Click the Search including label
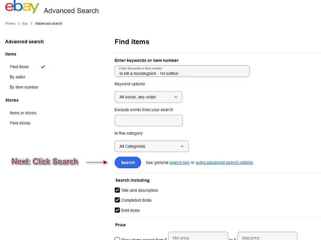Screen dimensions: 321x240 (132, 180)
